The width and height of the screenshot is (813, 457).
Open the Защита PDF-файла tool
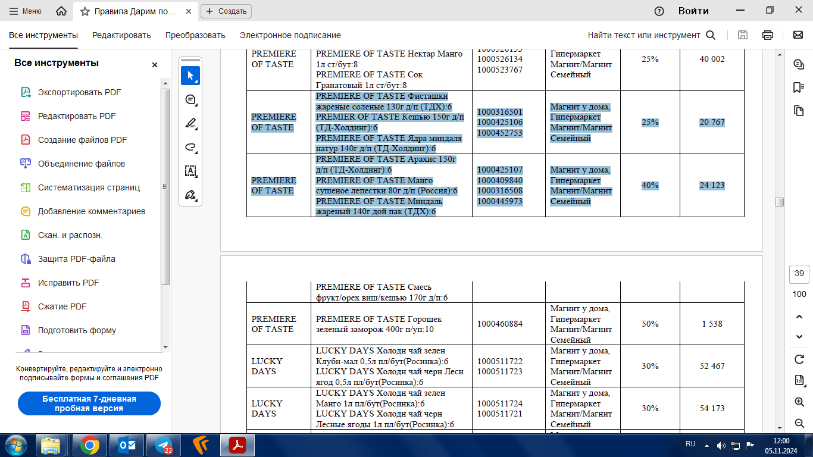tap(77, 259)
